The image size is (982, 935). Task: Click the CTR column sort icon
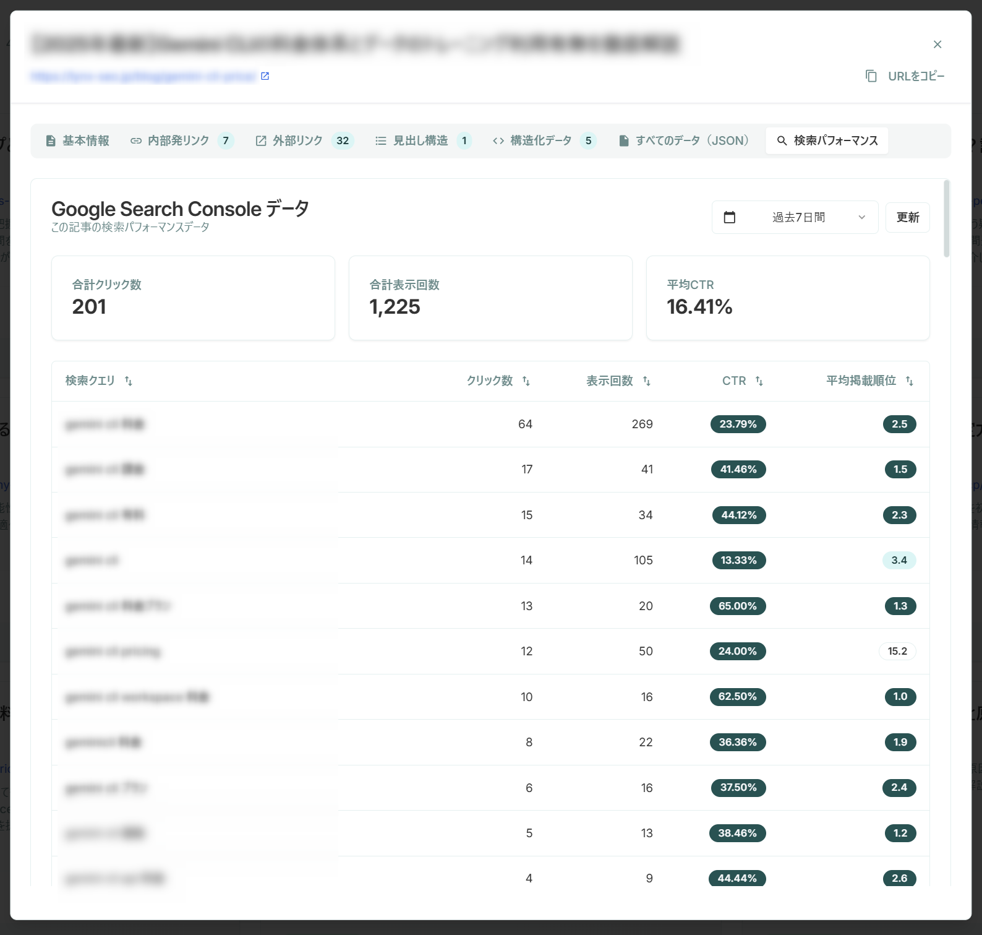pyautogui.click(x=759, y=381)
